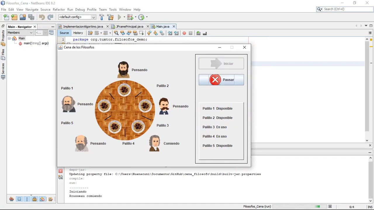The height and width of the screenshot is (210, 374).
Task: Click the New Project toolbar icon
Action: point(14,17)
